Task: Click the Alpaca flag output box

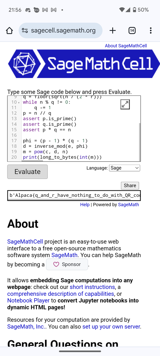Action: [x=74, y=195]
